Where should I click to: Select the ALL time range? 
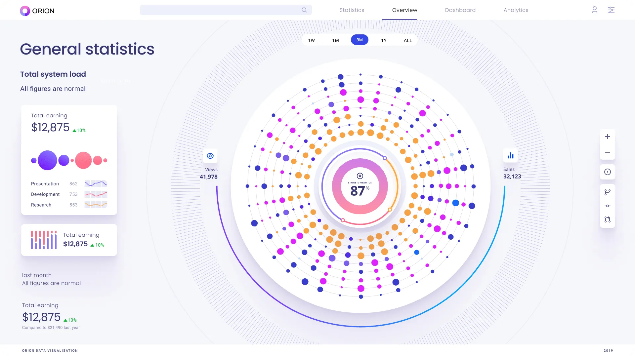(x=408, y=40)
